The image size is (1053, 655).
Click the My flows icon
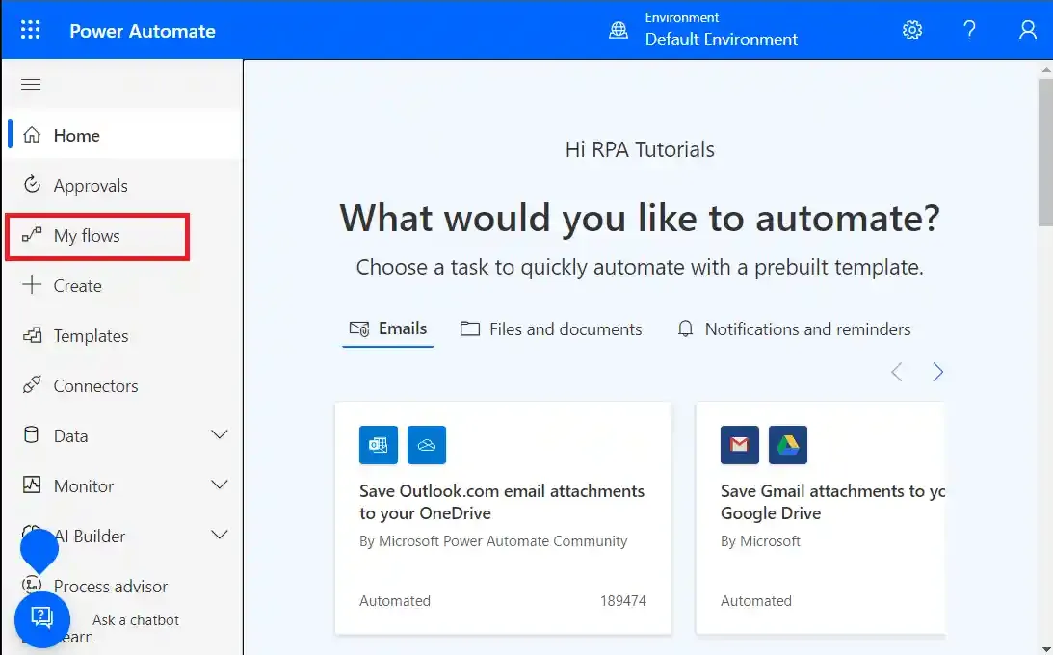(x=32, y=235)
